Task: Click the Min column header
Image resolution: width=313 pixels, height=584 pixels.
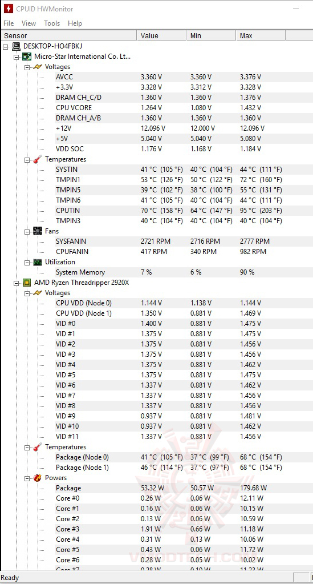Action: 211,36
